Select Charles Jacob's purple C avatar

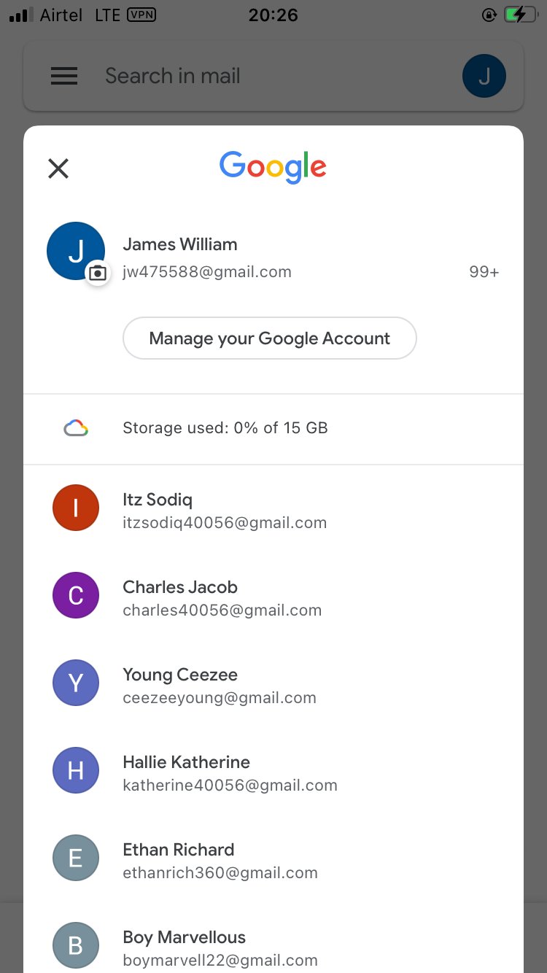tap(76, 595)
